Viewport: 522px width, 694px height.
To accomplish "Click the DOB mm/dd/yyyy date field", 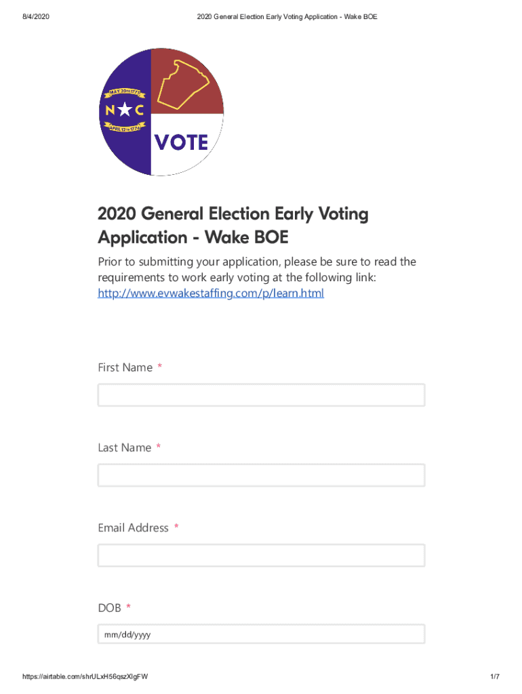I will (261, 634).
